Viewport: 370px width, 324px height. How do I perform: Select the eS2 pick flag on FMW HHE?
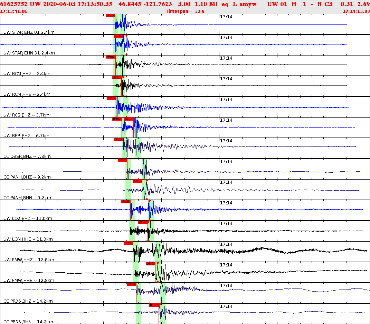(151, 264)
